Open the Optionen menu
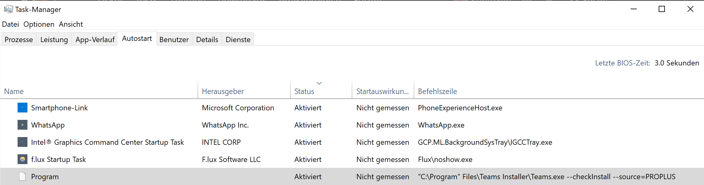The image size is (704, 185). pos(39,24)
